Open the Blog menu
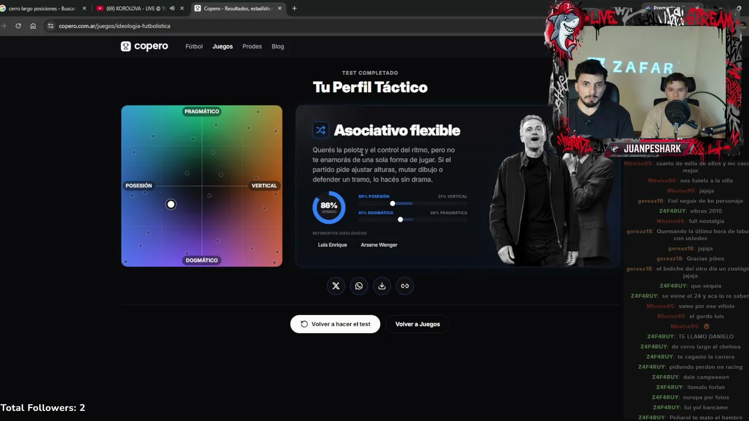The height and width of the screenshot is (421, 749). [x=278, y=46]
